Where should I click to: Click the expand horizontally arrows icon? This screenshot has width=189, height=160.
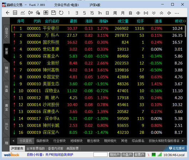(x=138, y=13)
